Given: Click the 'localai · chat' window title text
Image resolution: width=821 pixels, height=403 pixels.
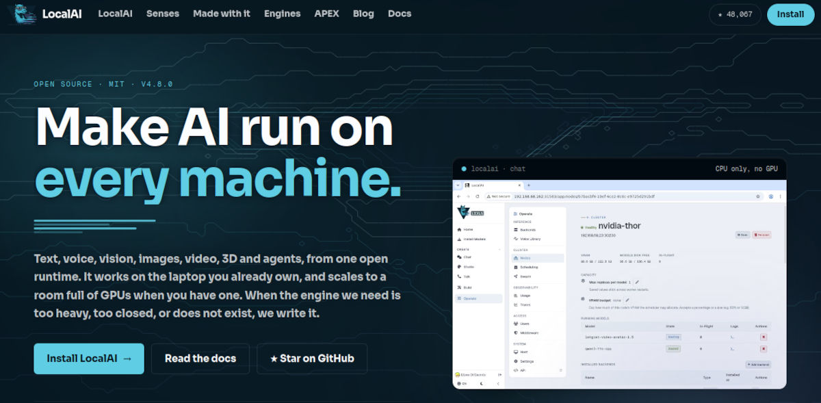Looking at the screenshot, I should click(x=499, y=168).
